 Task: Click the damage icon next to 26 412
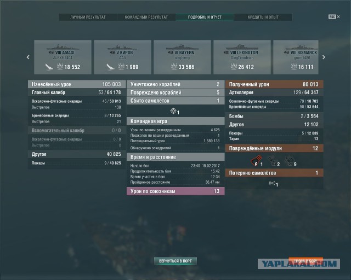click(x=234, y=67)
